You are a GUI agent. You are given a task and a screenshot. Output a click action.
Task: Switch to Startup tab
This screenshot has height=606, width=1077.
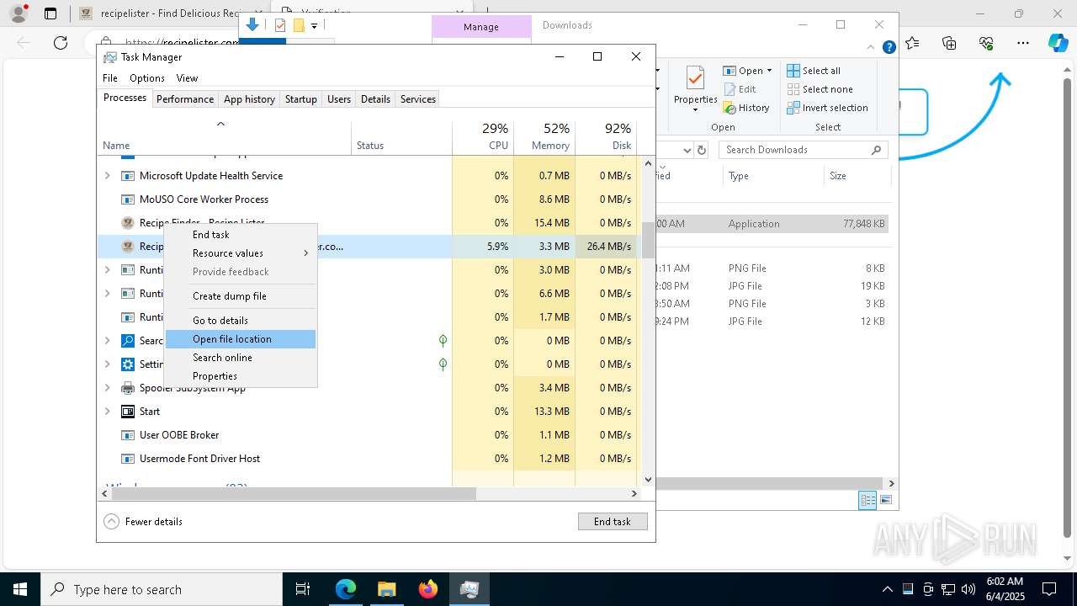pyautogui.click(x=300, y=98)
